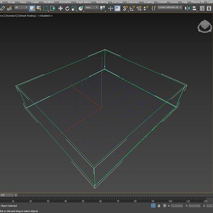Open the Phoenix FD menu
The image size is (213, 213).
click(198, 2)
